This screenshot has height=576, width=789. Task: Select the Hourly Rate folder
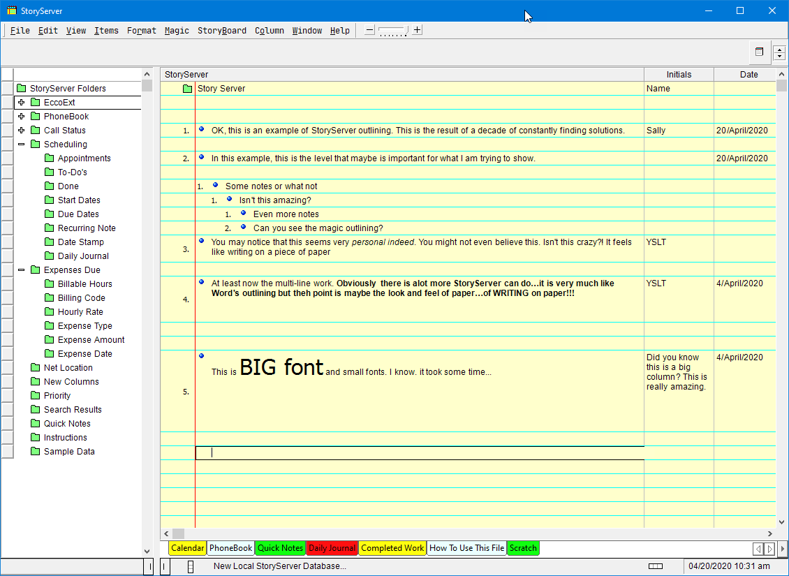click(x=80, y=312)
